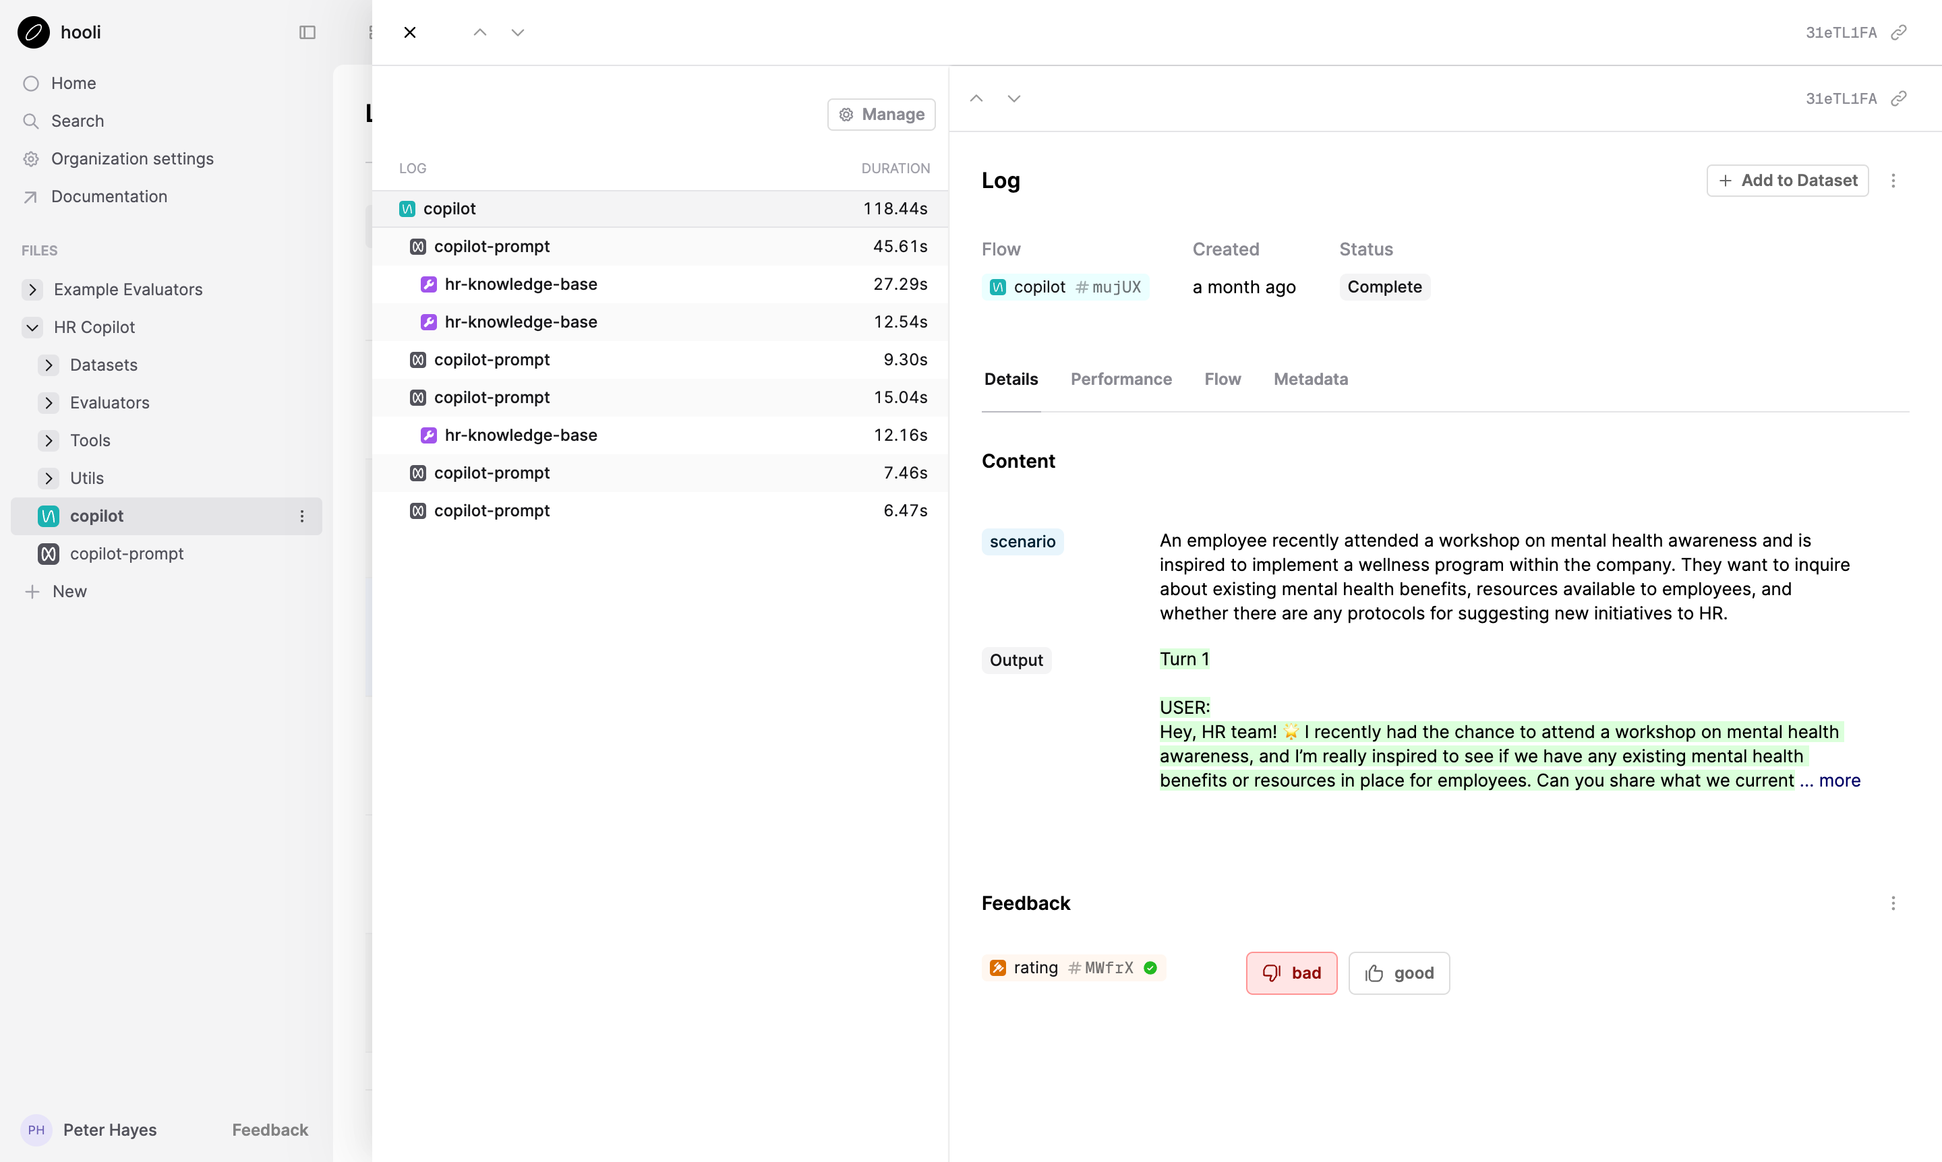Collapse the sidebar panel icon
The image size is (1942, 1162).
click(x=307, y=32)
